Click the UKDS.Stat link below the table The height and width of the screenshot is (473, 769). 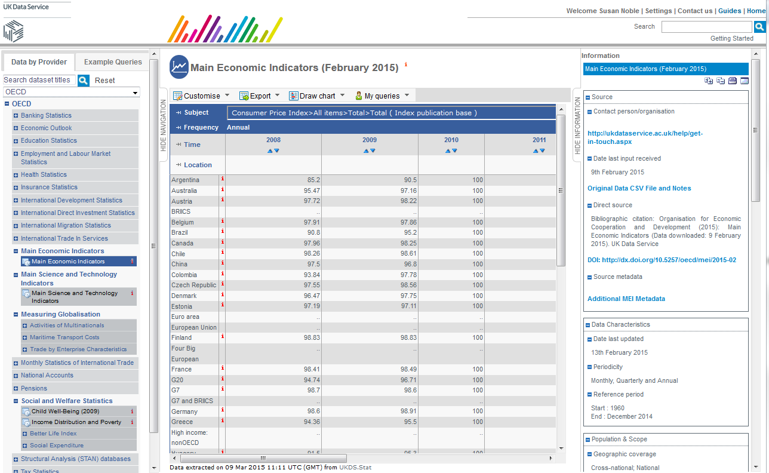355,468
